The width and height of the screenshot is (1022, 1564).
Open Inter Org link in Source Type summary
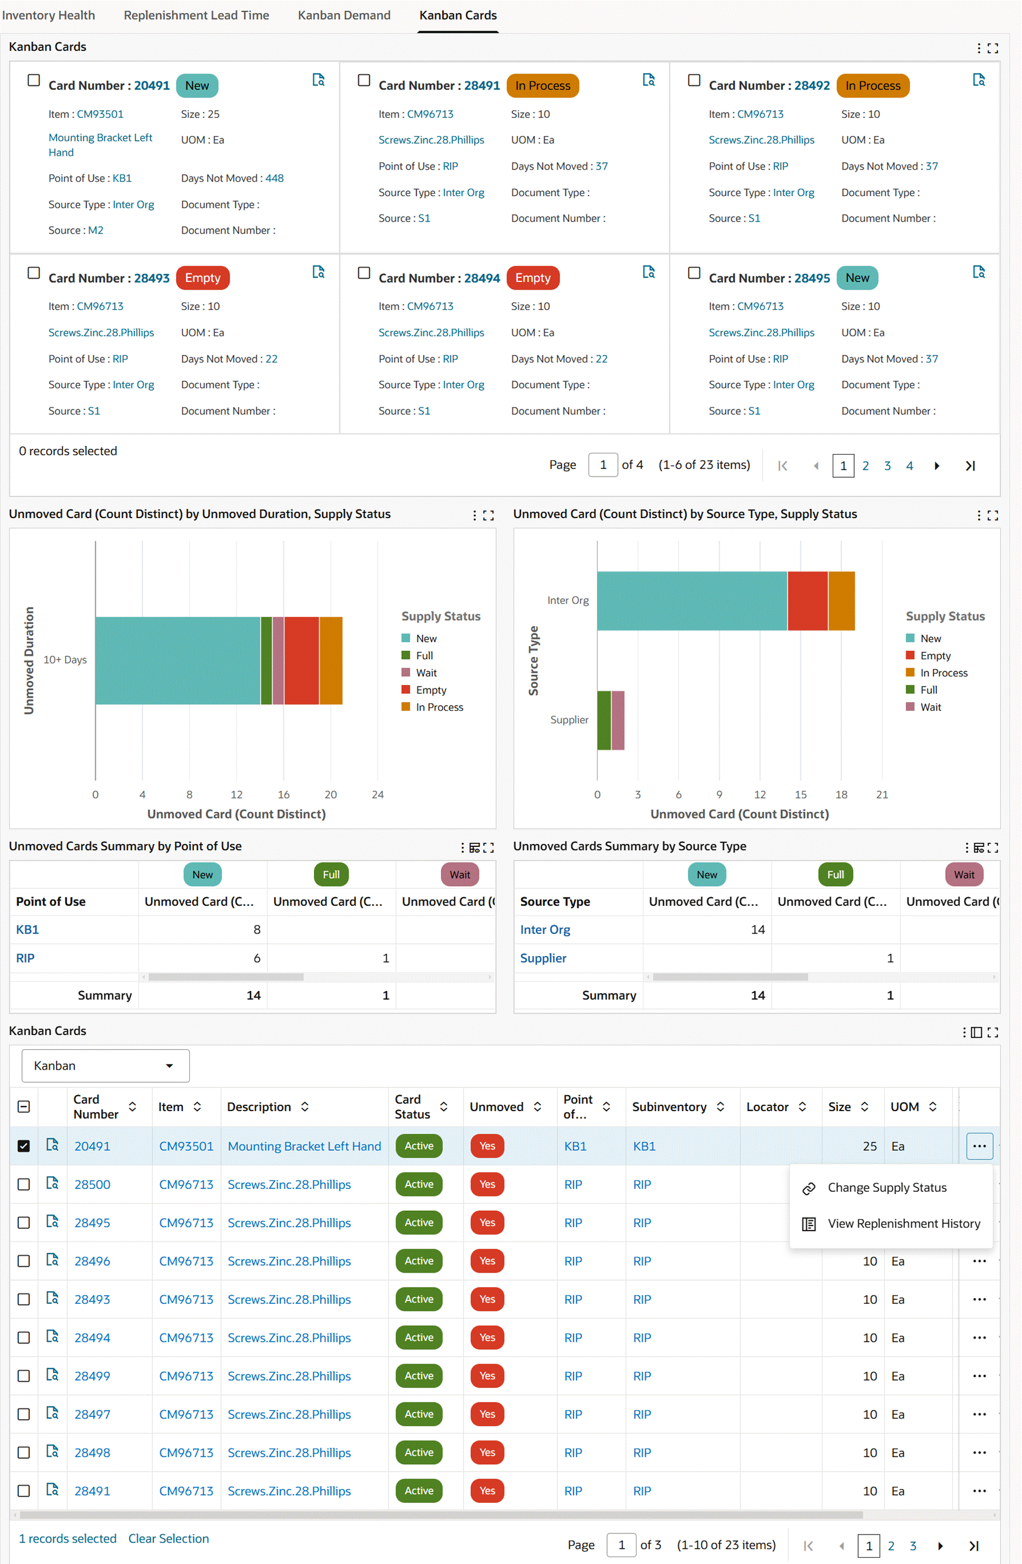click(545, 930)
